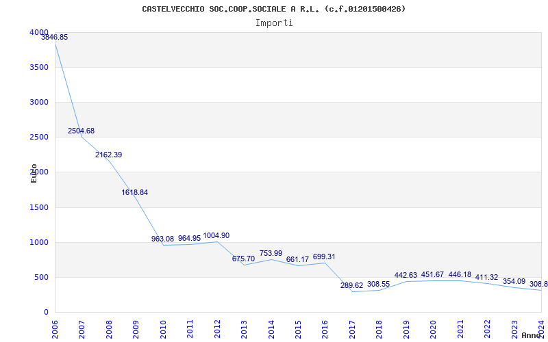Click the 2008 year axis label
548x342 pixels.
click(109, 330)
